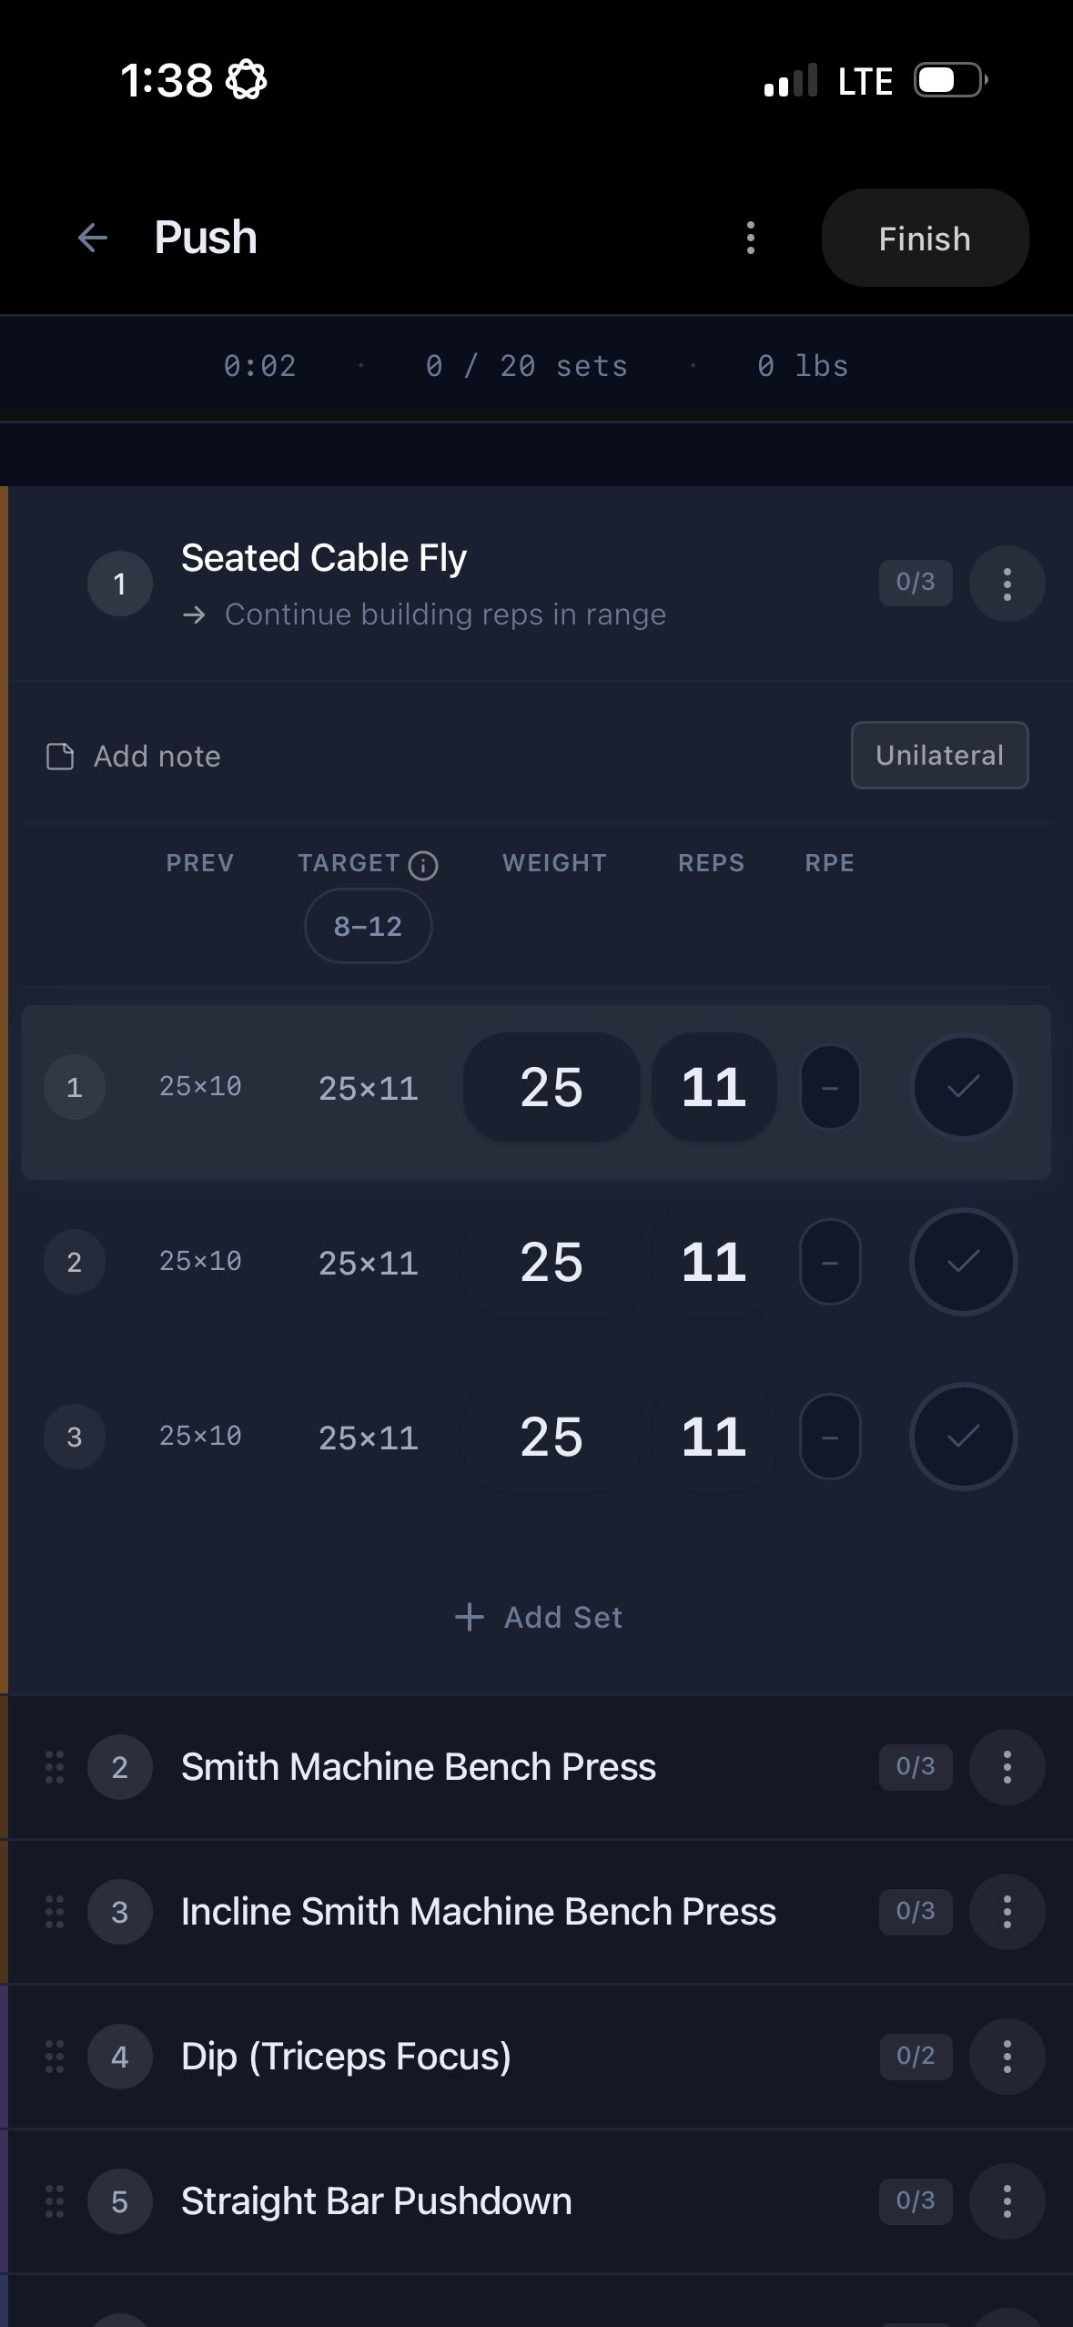Open the workout overflow menu
Screen dimensions: 1073x2327
pos(749,238)
